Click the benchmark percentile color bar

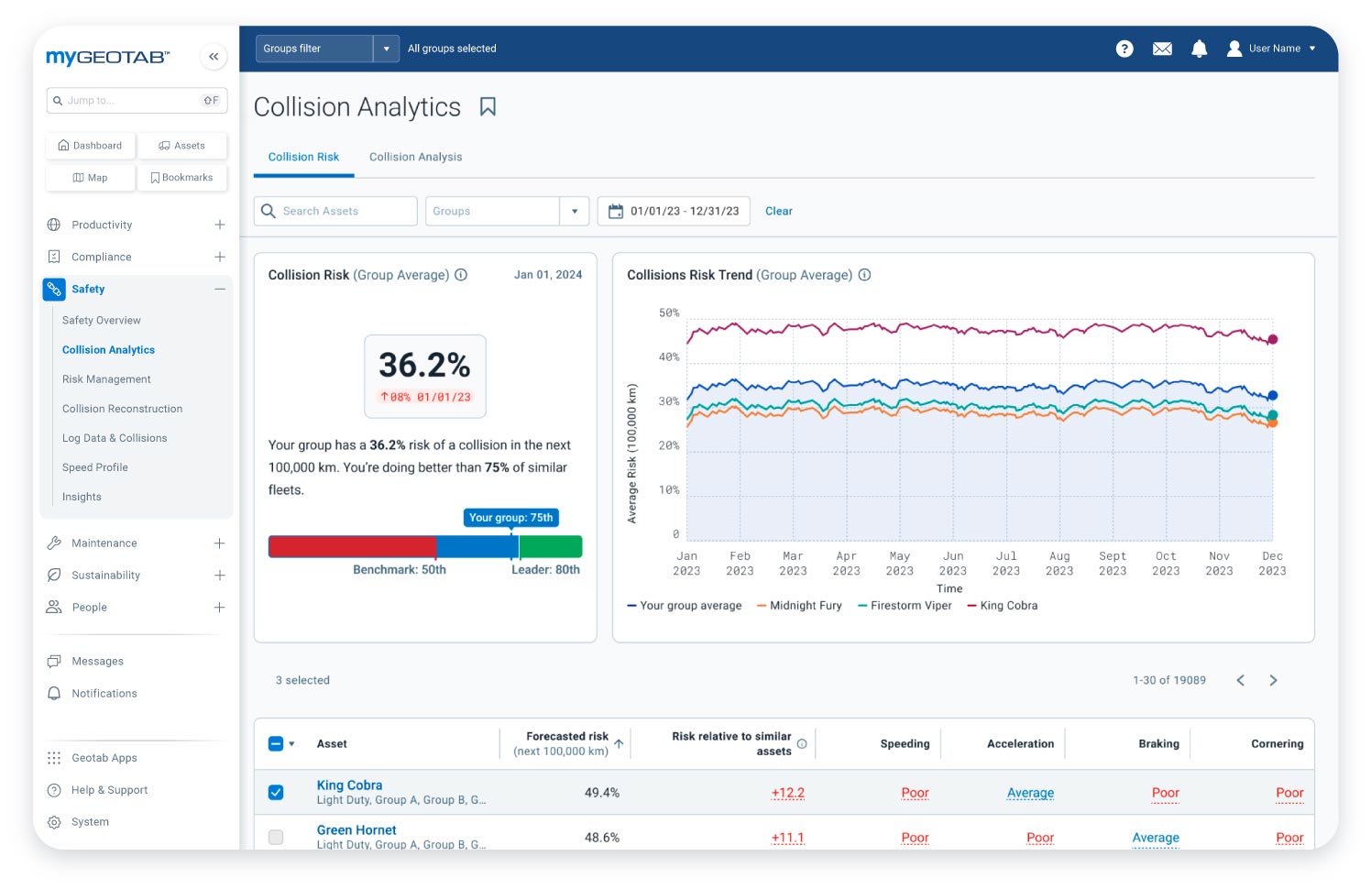click(424, 547)
